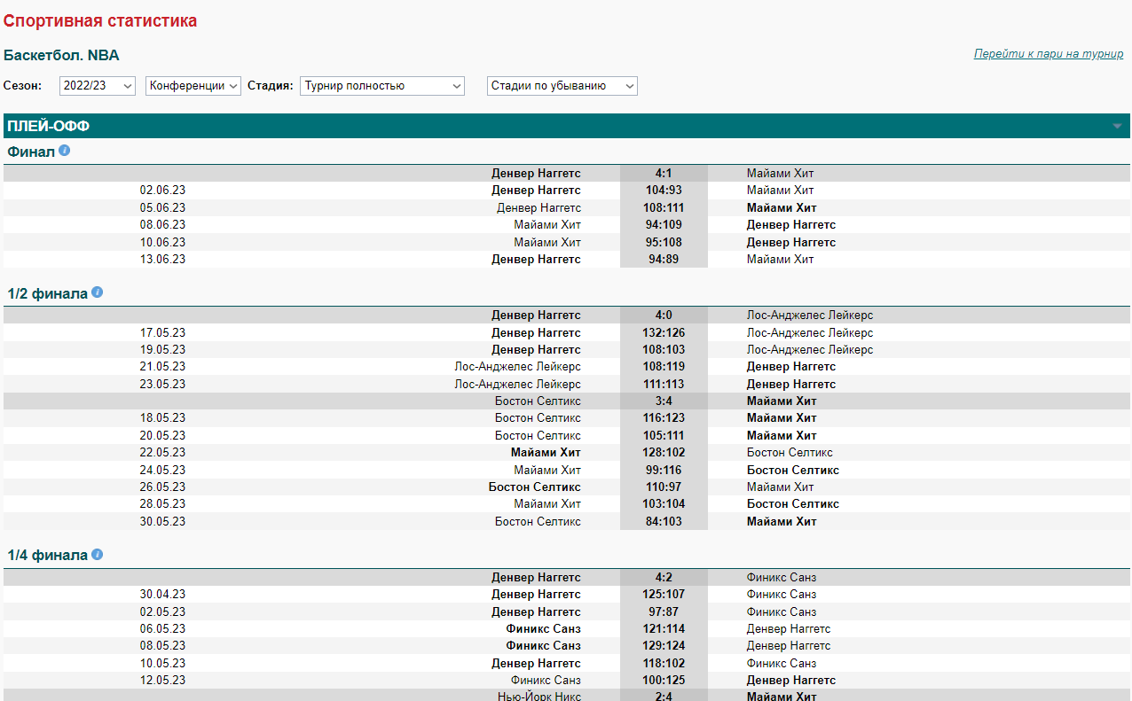
Task: Click the 99:116 game score
Action: tap(664, 471)
